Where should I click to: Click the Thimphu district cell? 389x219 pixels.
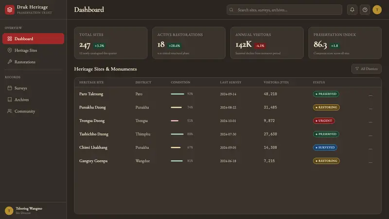point(143,134)
